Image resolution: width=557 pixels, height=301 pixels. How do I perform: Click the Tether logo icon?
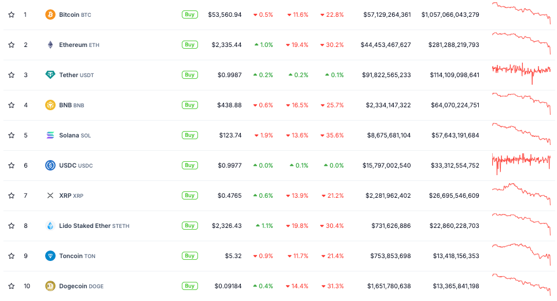[50, 75]
